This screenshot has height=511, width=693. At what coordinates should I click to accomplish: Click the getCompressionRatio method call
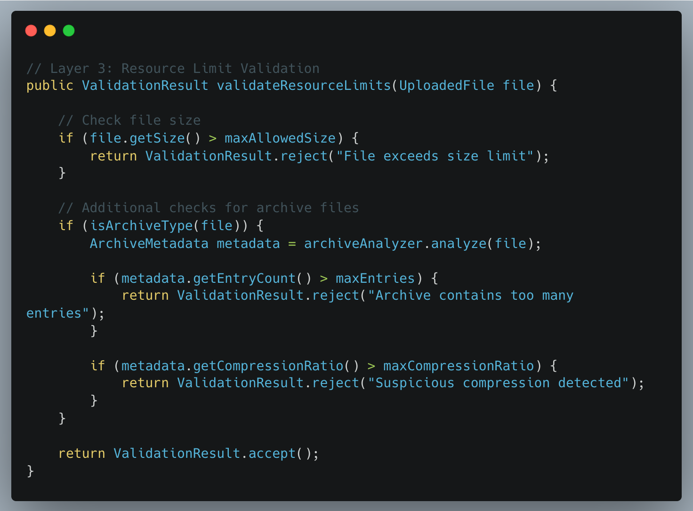[x=268, y=366]
